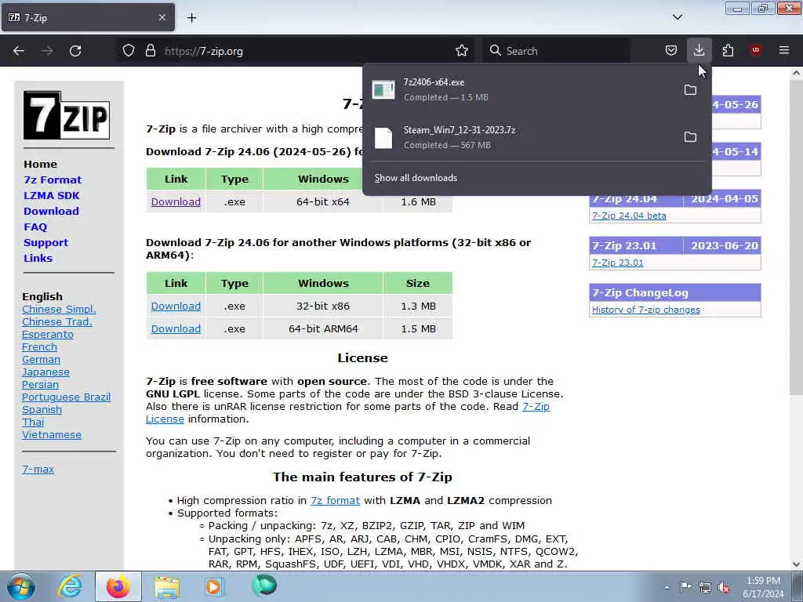Launch Internet Explorer from the taskbar
The image size is (803, 602).
69,586
